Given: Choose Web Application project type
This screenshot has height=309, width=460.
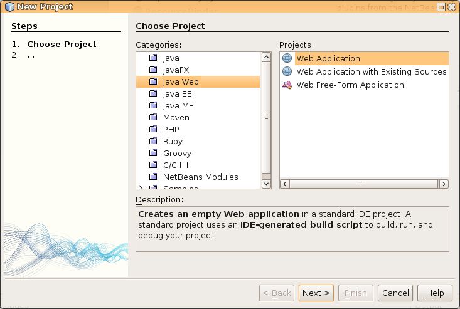Looking at the screenshot, I should (372, 58).
